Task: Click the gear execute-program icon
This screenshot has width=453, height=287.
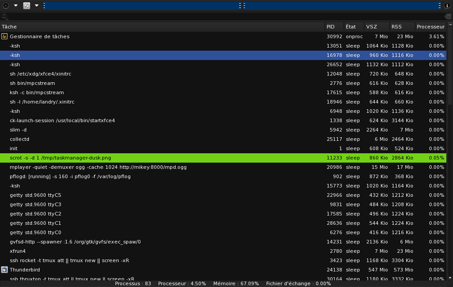Action: 5,5
